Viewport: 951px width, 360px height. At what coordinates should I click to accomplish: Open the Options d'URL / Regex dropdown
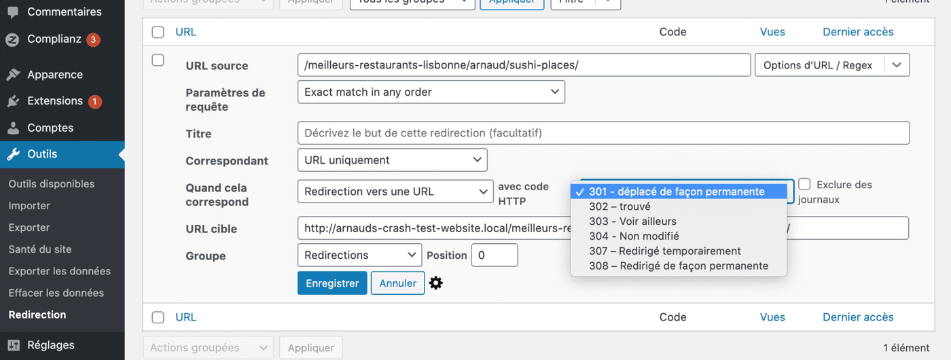tap(831, 65)
